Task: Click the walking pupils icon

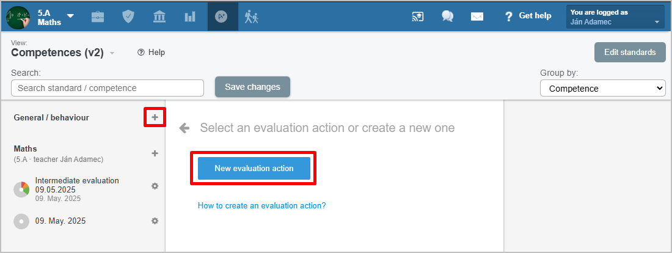Action: point(252,16)
